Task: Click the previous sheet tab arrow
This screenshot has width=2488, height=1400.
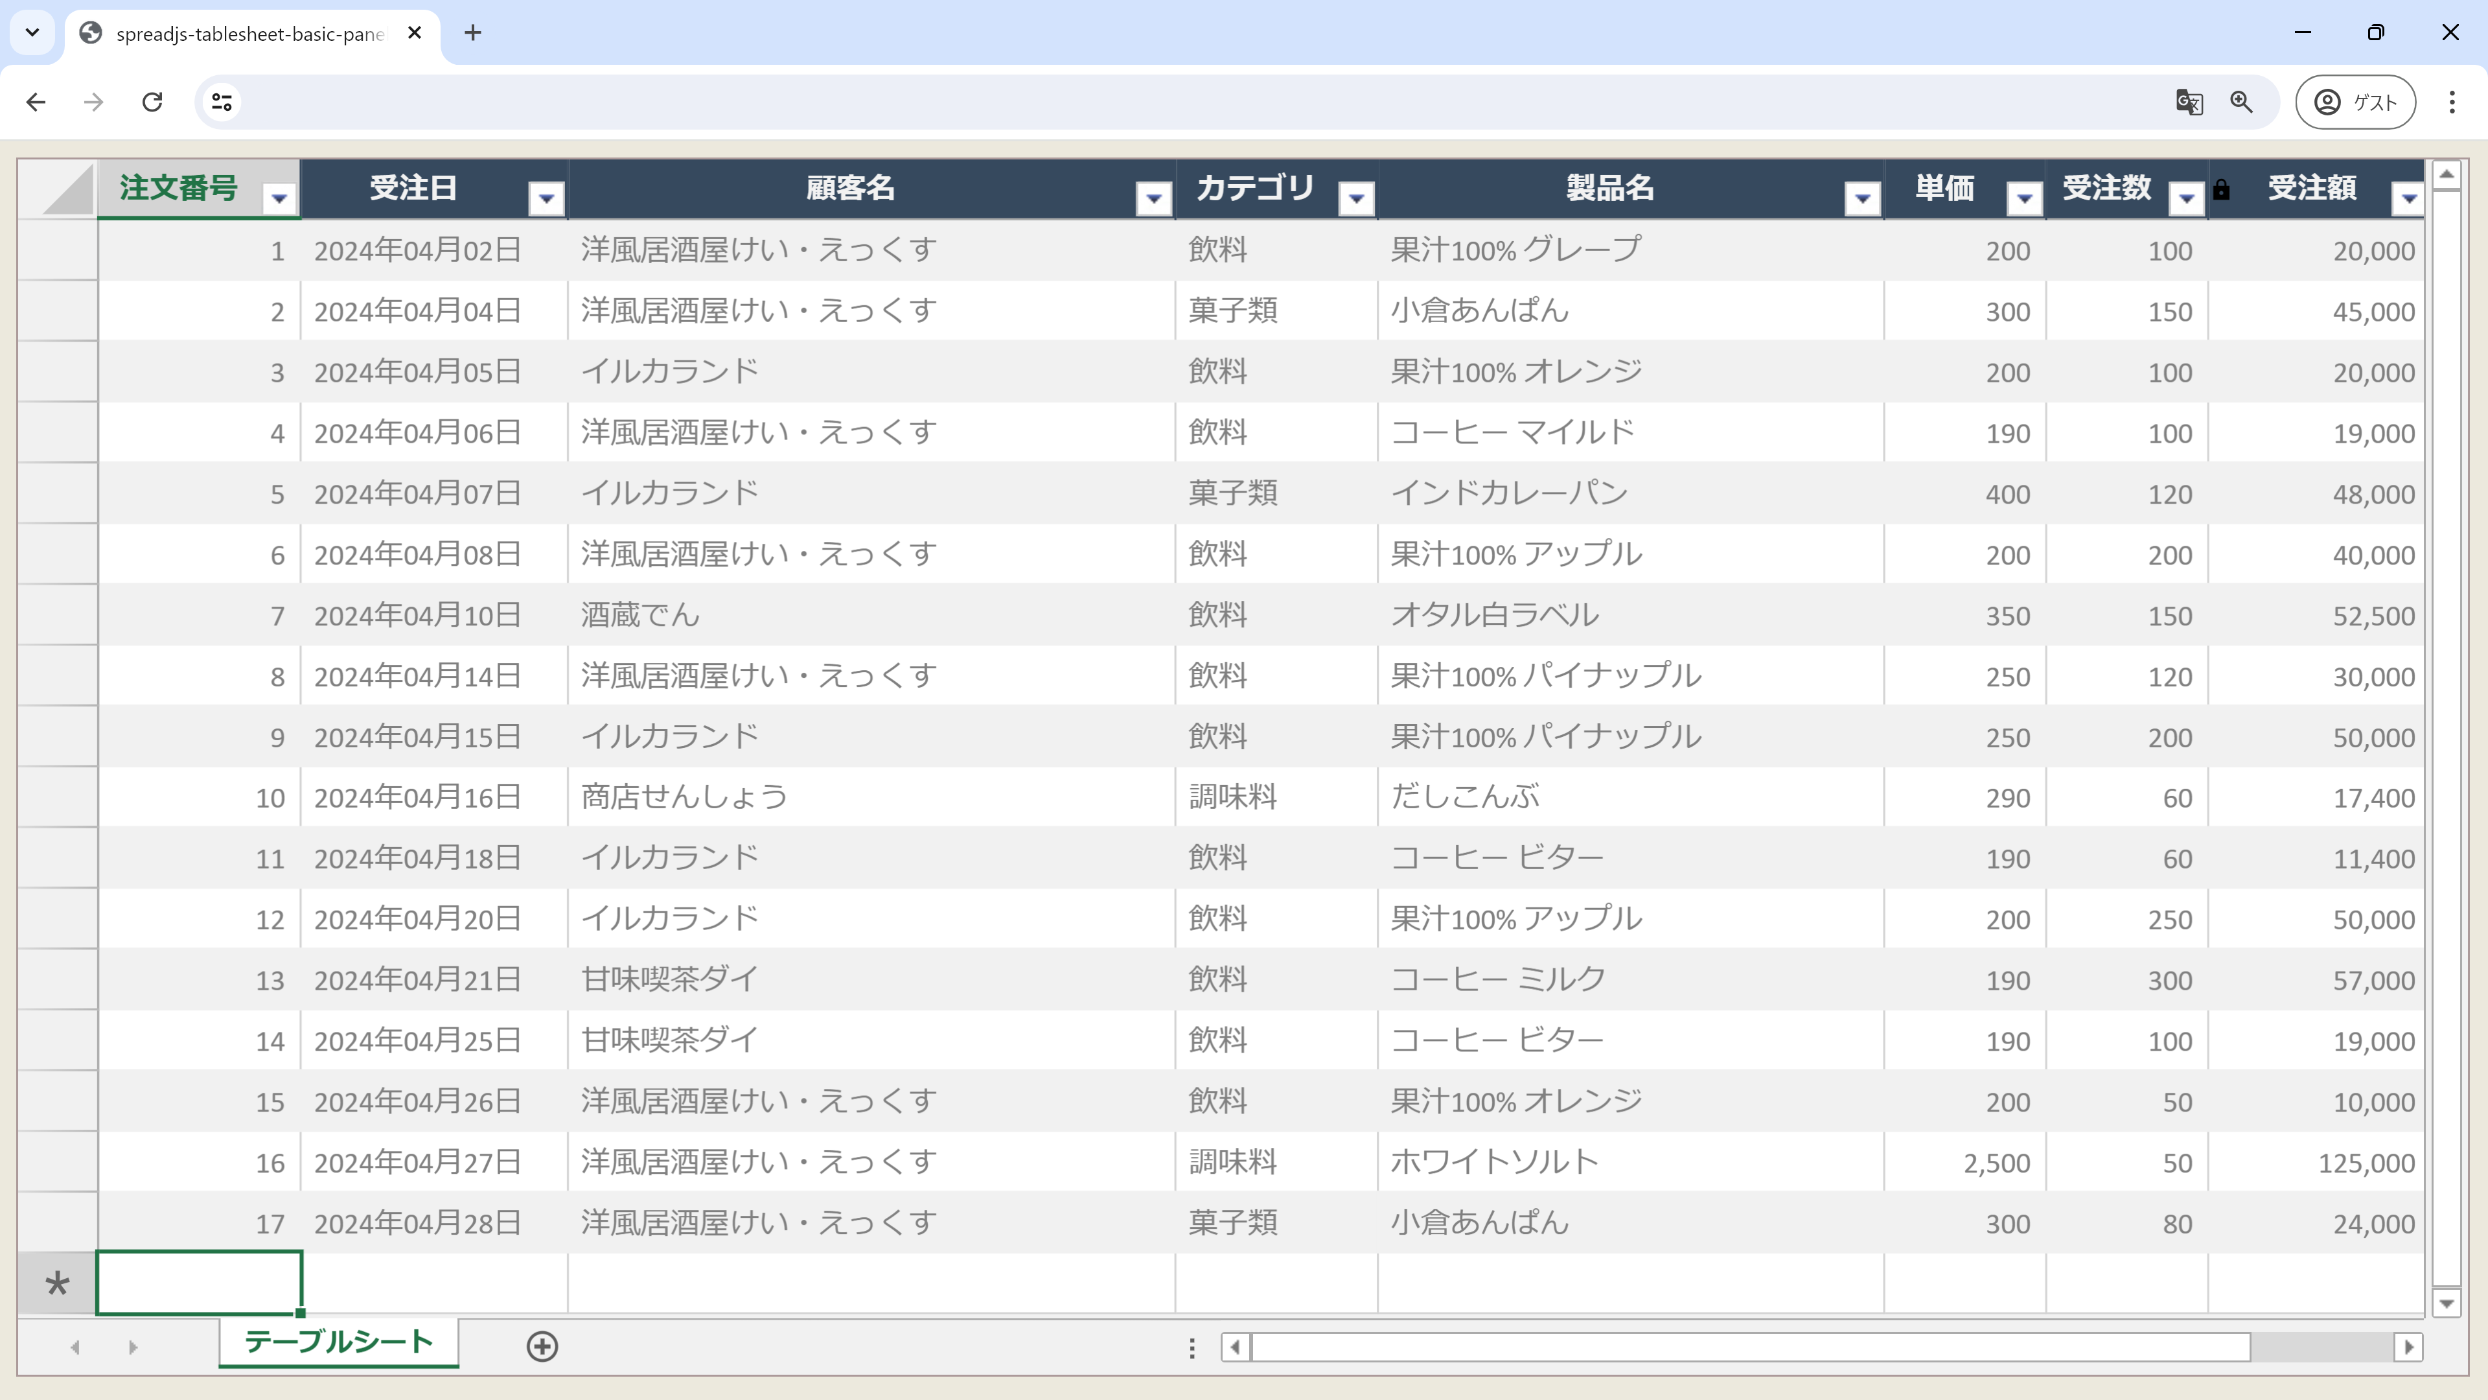Action: click(75, 1347)
